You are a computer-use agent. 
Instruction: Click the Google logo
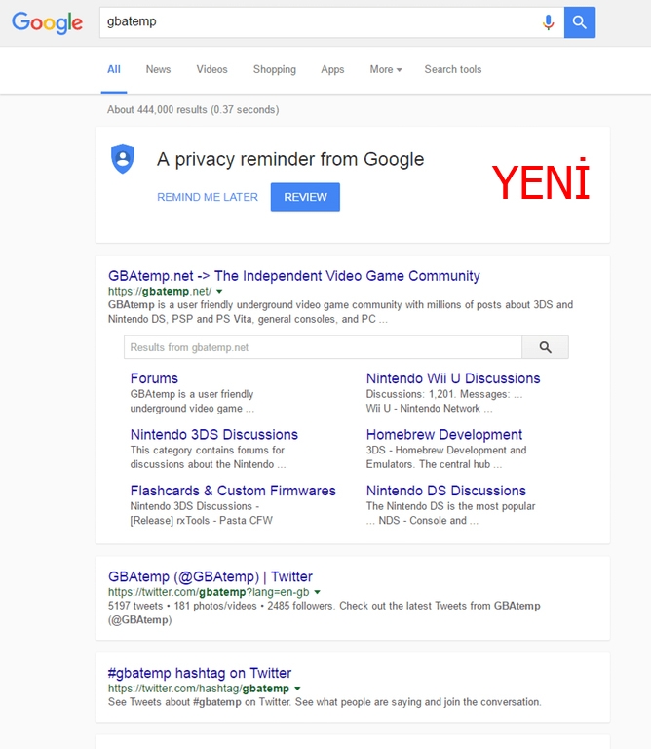(47, 22)
